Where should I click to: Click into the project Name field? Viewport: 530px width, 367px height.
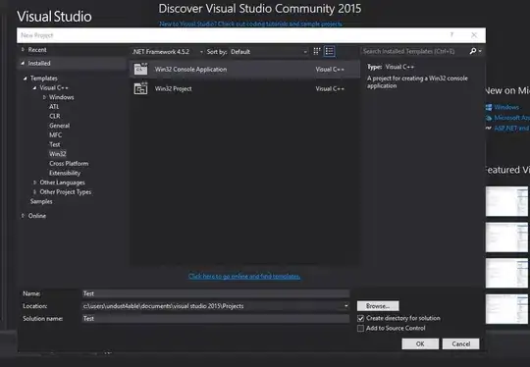[x=216, y=293]
